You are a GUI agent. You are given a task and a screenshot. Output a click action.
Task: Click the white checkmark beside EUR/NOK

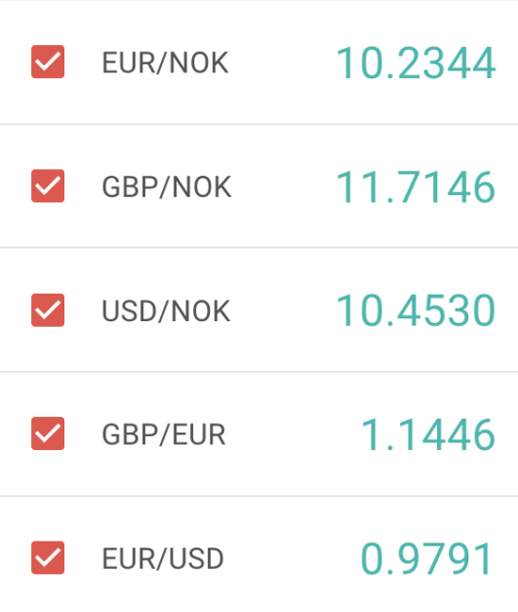[x=48, y=61]
